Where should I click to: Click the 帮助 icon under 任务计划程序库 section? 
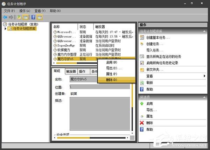coord(142,89)
